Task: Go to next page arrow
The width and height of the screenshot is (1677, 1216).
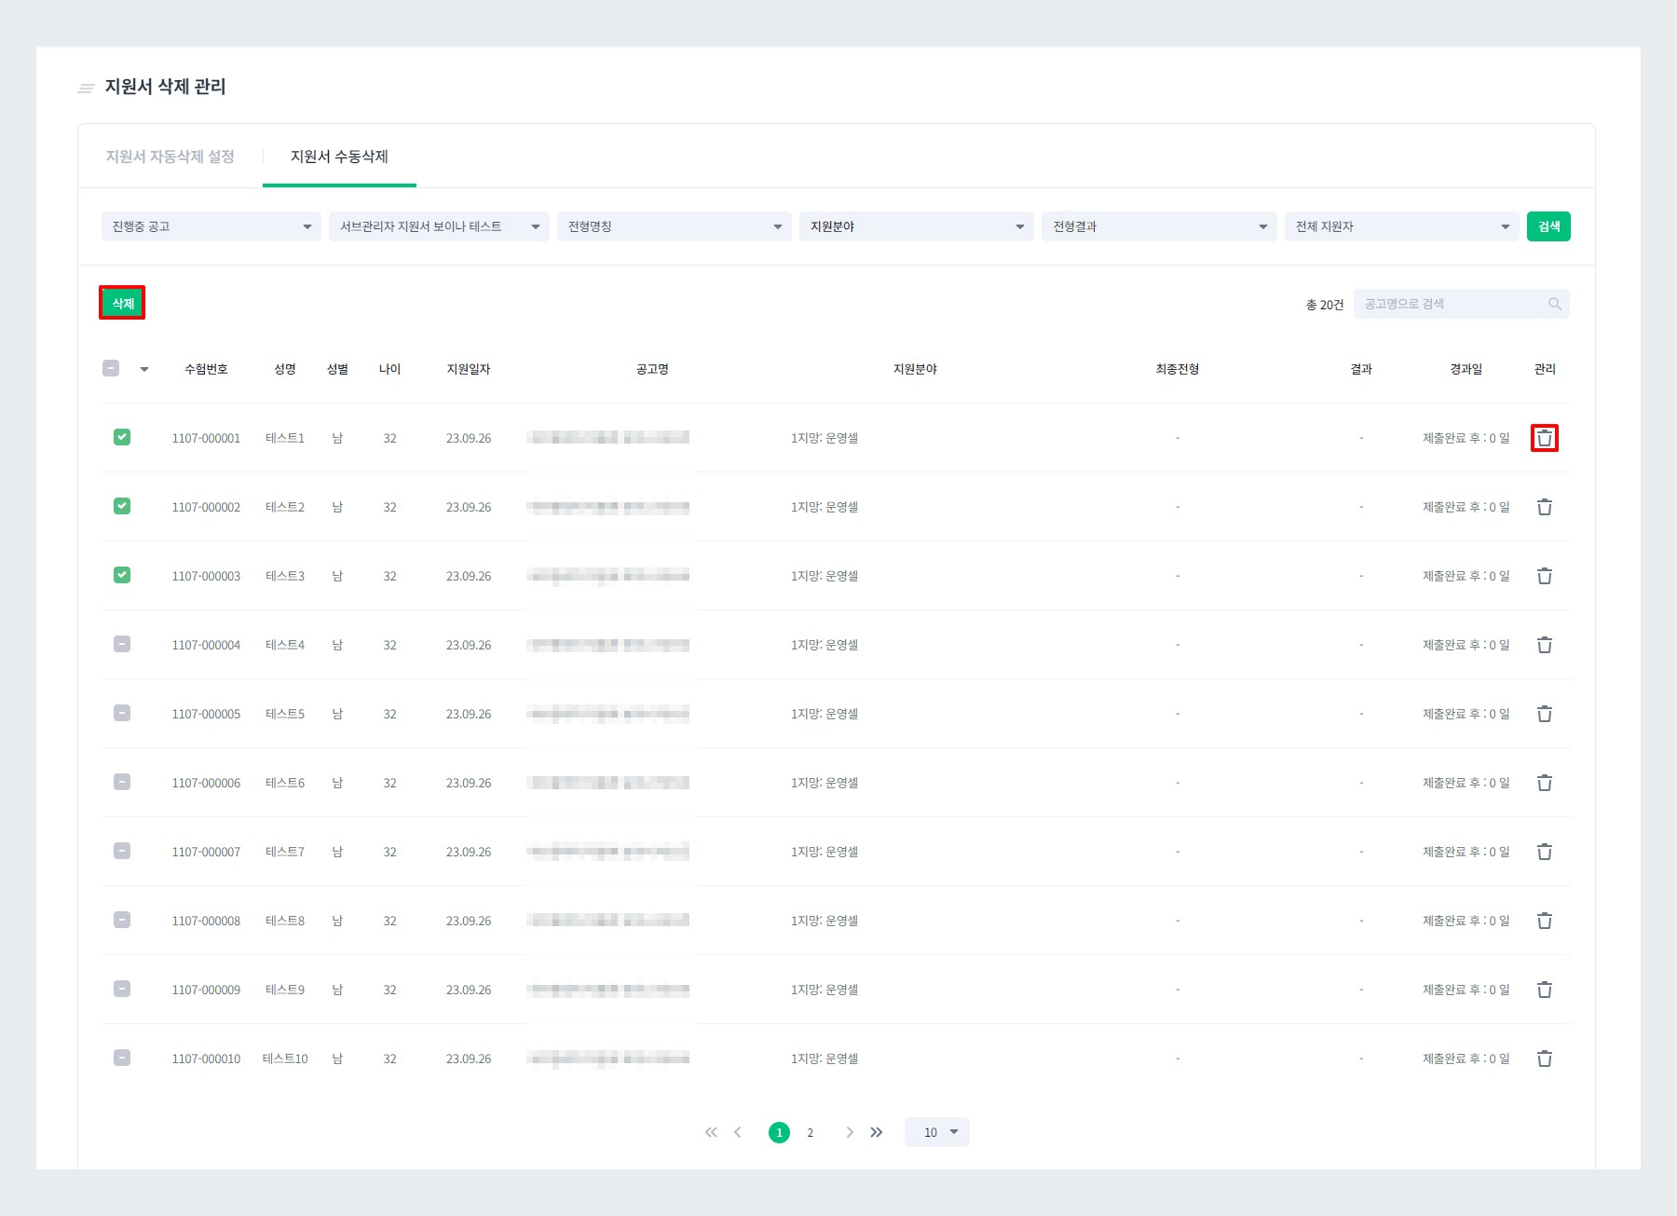Action: pyautogui.click(x=850, y=1132)
